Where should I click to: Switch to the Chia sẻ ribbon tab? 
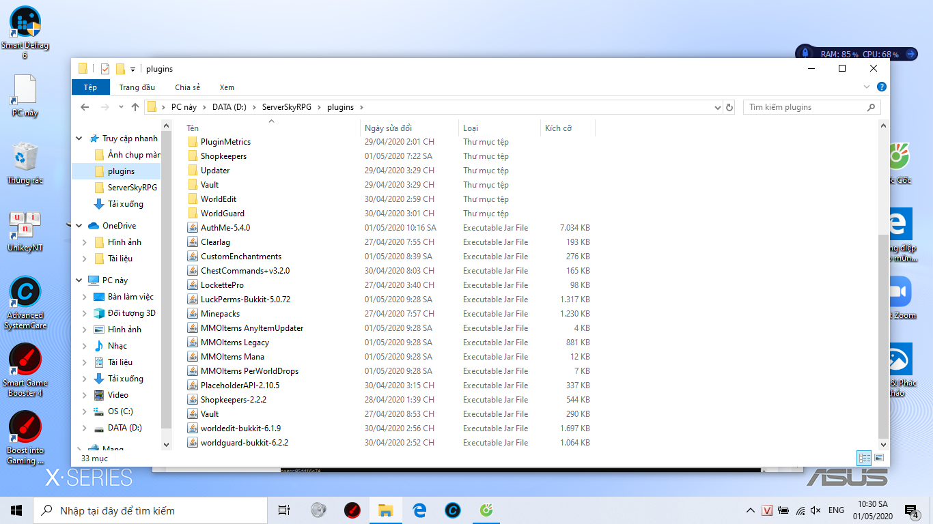point(188,87)
